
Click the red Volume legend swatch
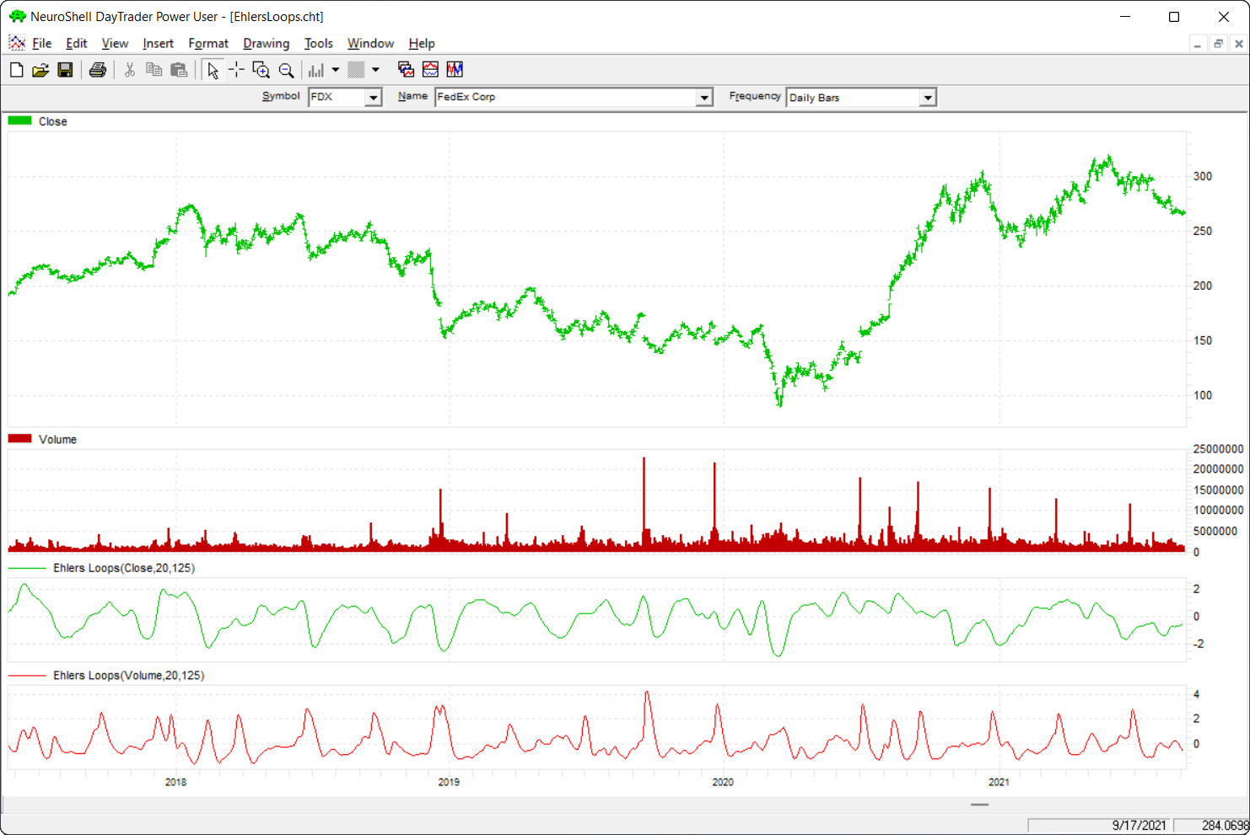(19, 438)
